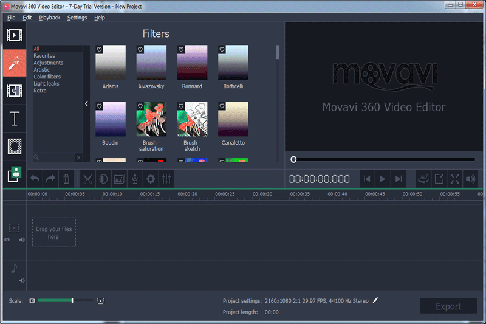This screenshot has width=486, height=324.
Task: Click the Export button
Action: click(448, 306)
